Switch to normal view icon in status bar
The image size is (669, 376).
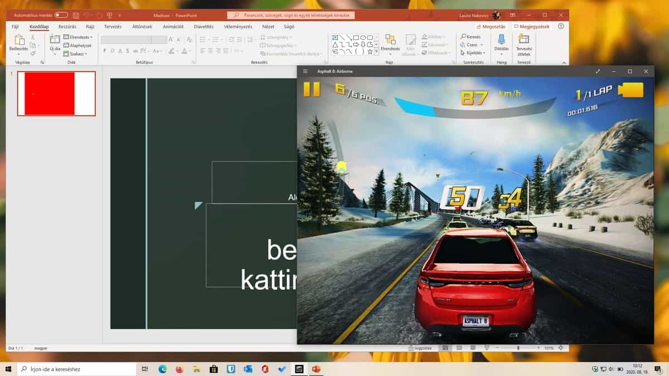point(445,348)
